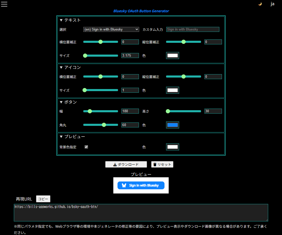
Task: Collapse the テキスト section
Action: 70,20
